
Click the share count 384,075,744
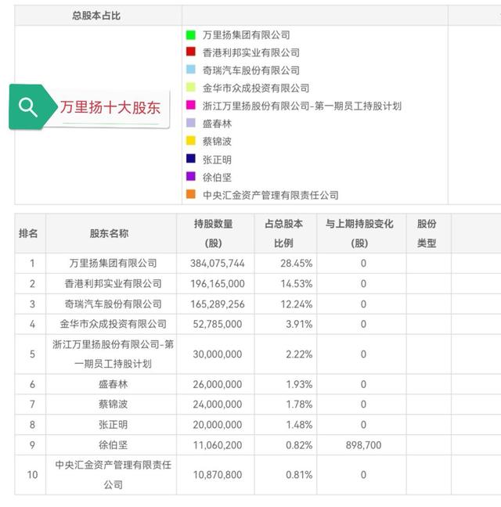coord(218,264)
